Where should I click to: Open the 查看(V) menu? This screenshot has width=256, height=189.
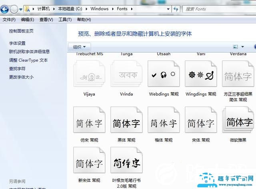tap(46, 20)
